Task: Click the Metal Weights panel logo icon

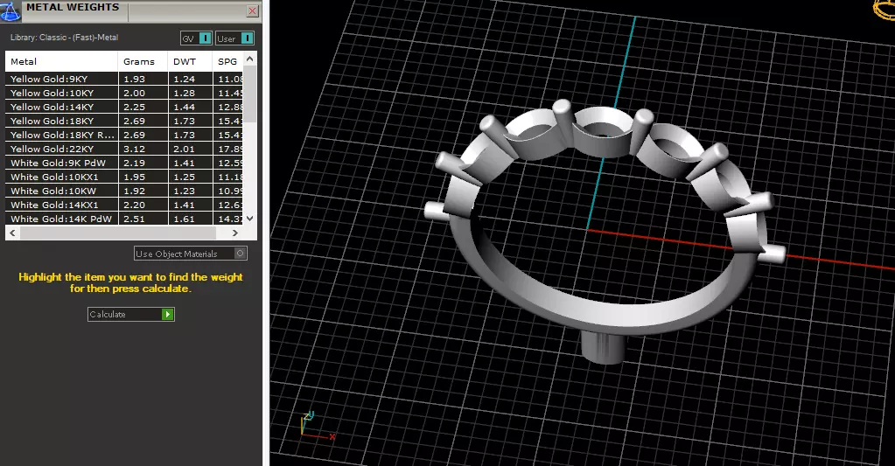Action: (10, 10)
